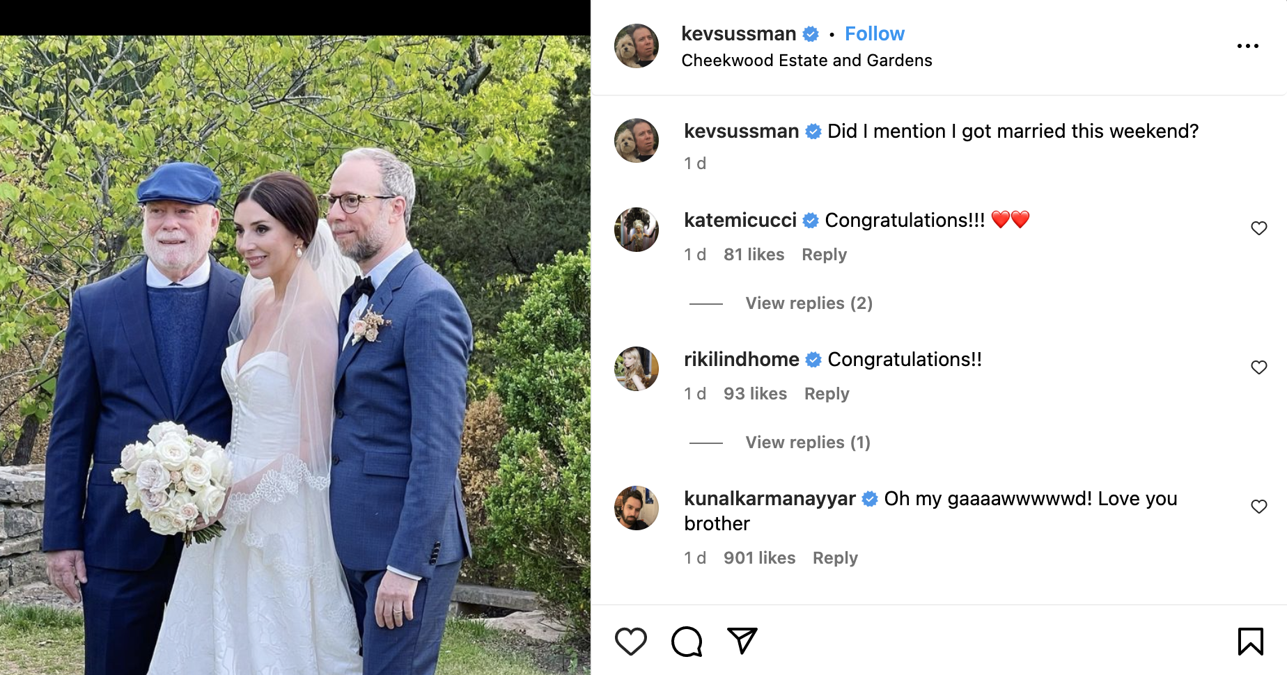
Task: Share post via paper plane icon
Action: [742, 641]
